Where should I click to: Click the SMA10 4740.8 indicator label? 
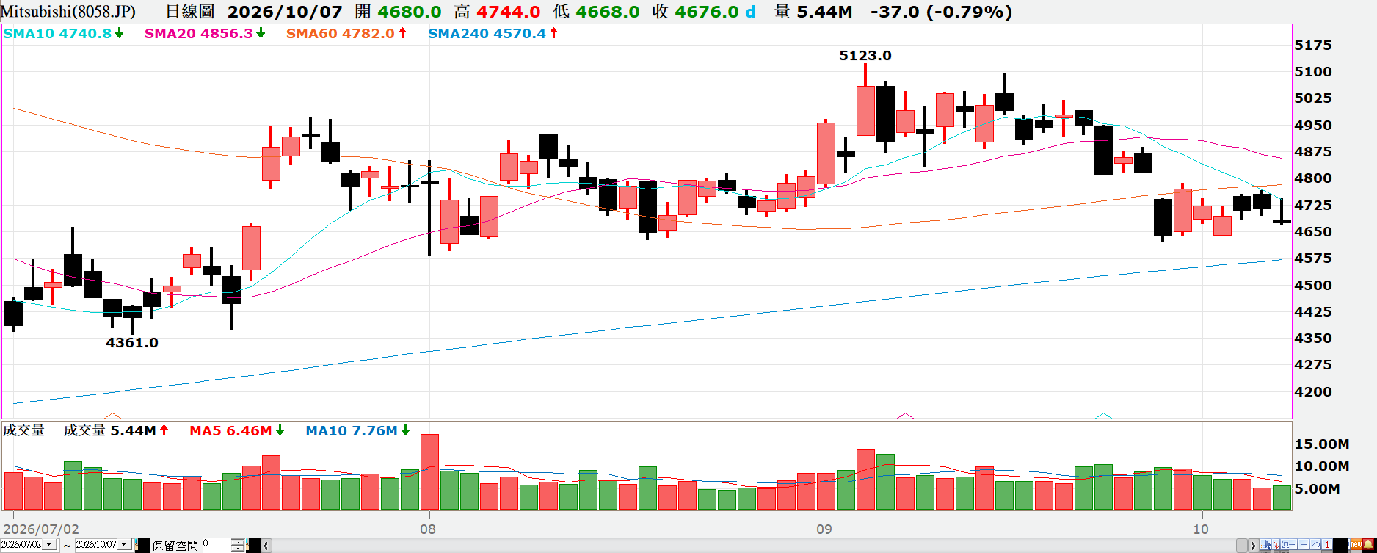click(57, 34)
